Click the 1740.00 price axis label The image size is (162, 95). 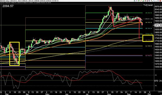coord(158,38)
